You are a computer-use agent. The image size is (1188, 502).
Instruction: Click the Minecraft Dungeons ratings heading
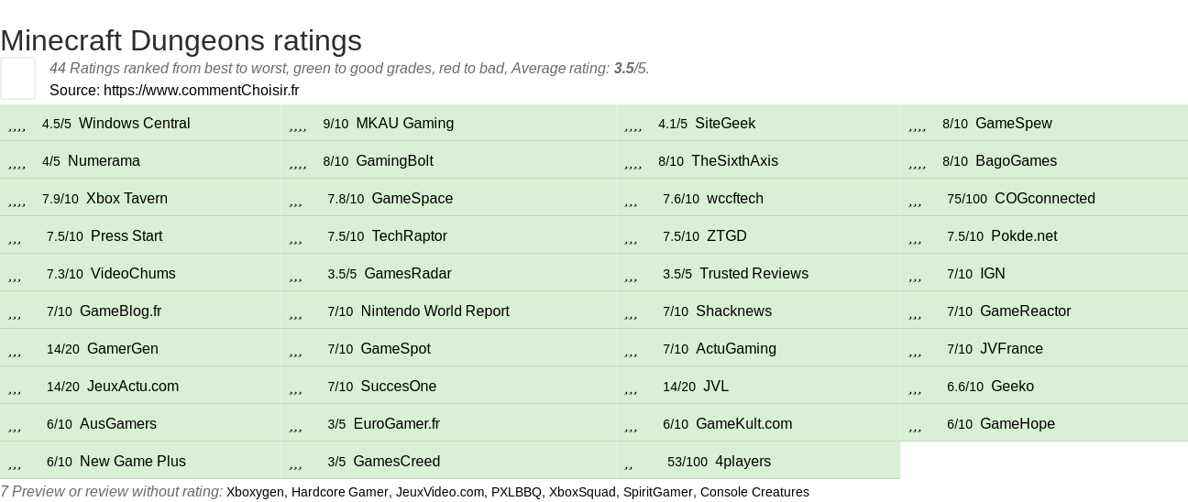[x=181, y=40]
